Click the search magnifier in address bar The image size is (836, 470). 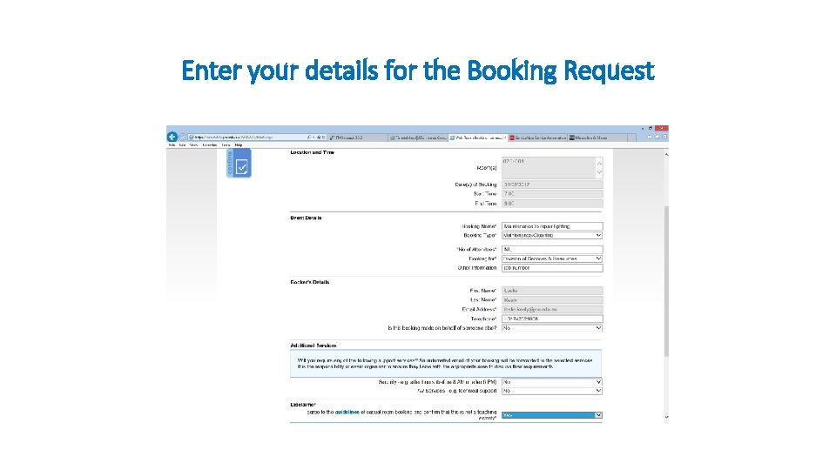coord(308,138)
